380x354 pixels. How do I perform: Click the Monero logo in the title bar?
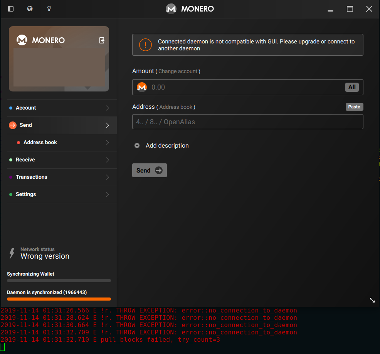tap(171, 9)
